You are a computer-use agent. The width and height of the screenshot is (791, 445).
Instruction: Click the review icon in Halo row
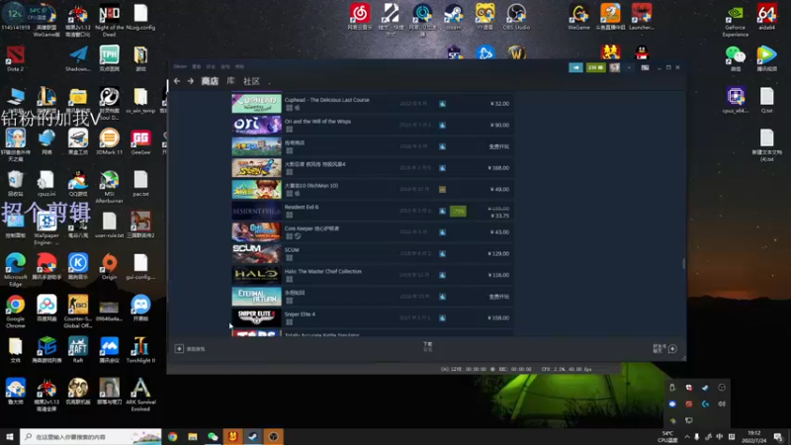(442, 275)
